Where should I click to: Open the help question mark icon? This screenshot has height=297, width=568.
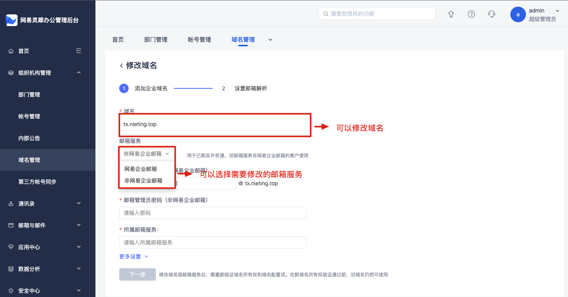pos(471,14)
